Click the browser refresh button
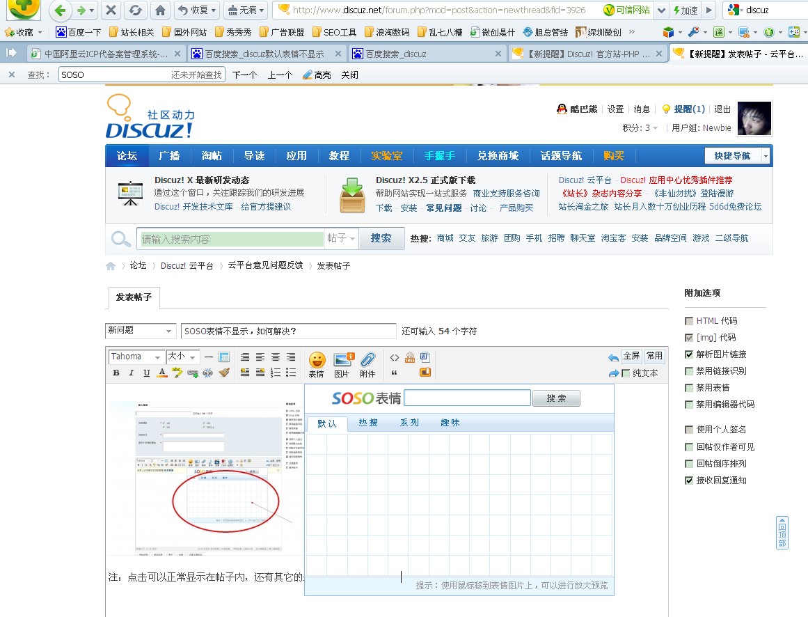Viewport: 808px width, 617px height. [x=136, y=10]
